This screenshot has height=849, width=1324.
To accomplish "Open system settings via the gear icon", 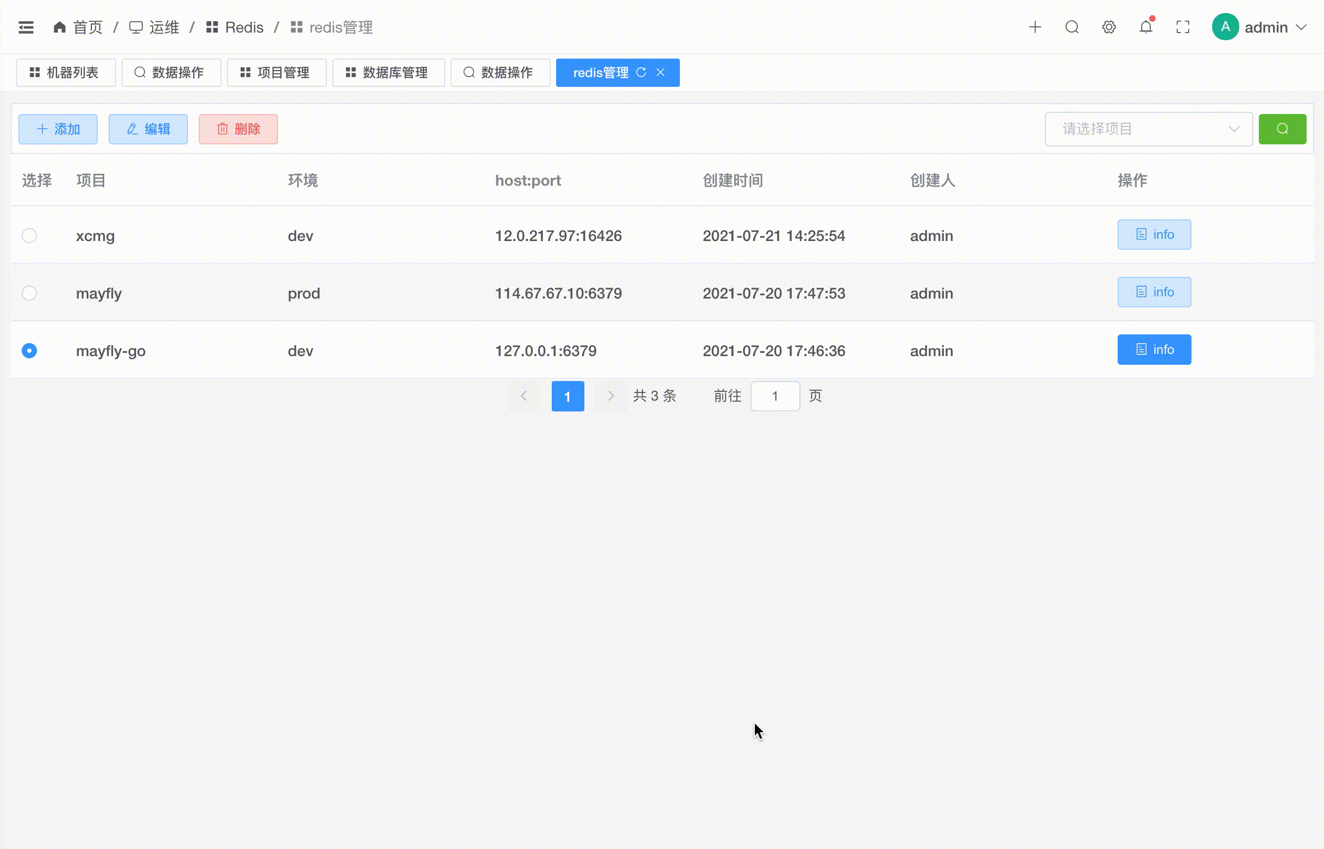I will coord(1108,27).
